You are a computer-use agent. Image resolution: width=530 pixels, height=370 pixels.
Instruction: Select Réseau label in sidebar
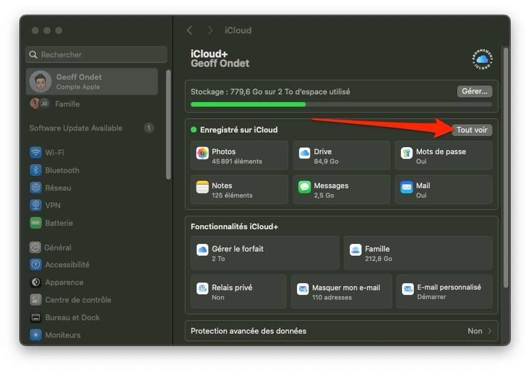pyautogui.click(x=58, y=188)
